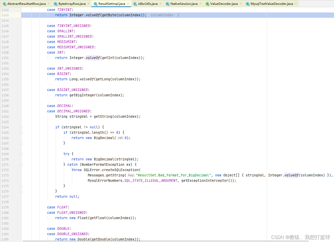Open the NativeSession.java tab

(184, 4)
